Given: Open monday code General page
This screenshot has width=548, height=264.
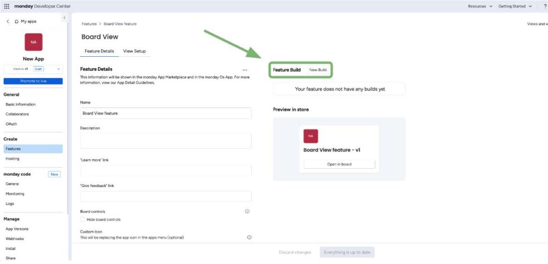Looking at the screenshot, I should tap(13, 184).
